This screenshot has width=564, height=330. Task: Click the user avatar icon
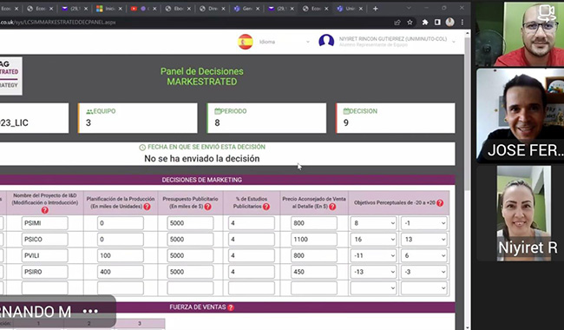[326, 41]
